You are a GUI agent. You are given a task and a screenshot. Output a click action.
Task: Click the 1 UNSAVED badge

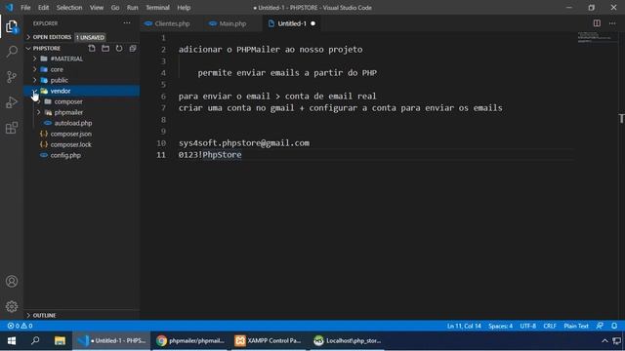90,37
